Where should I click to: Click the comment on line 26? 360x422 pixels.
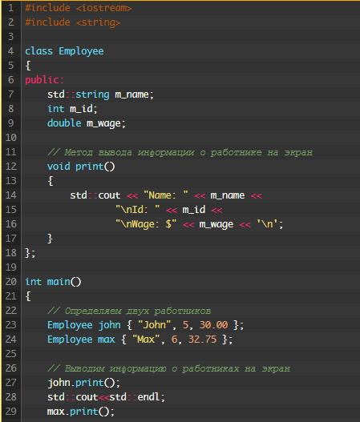point(168,368)
